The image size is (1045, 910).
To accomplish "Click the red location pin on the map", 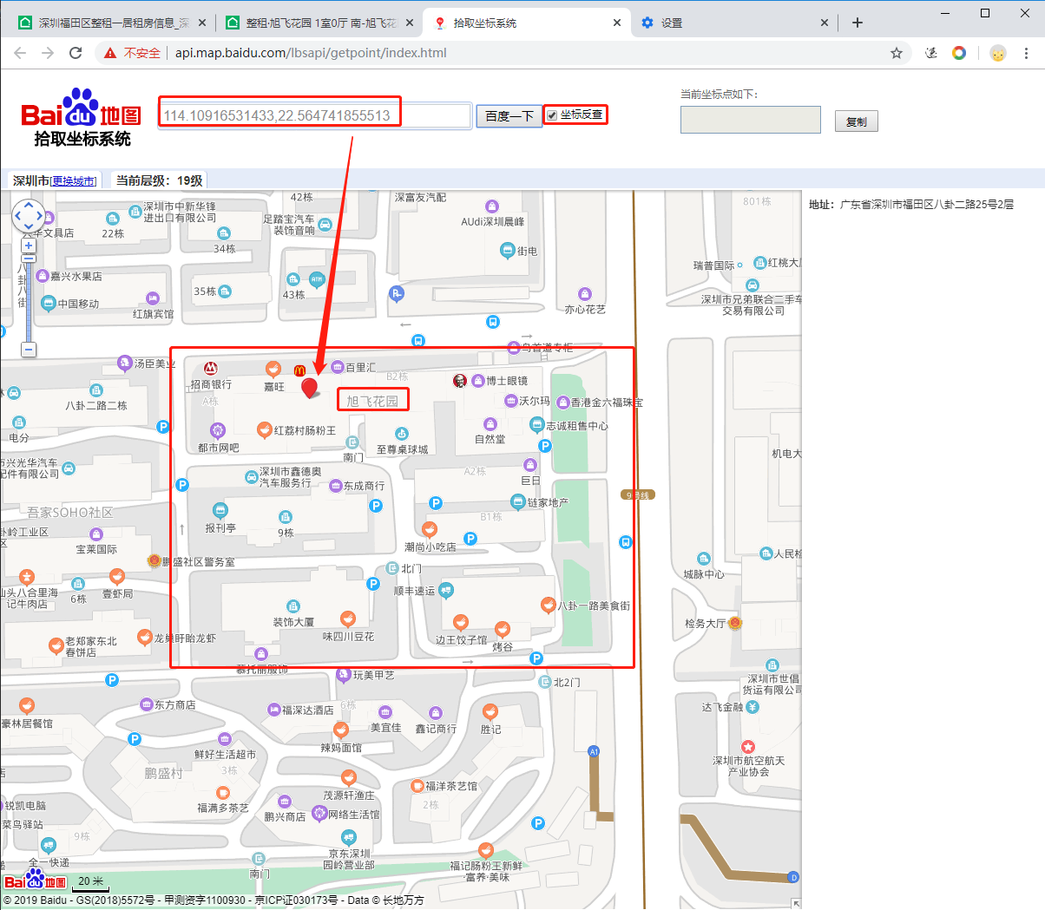I will coord(309,388).
